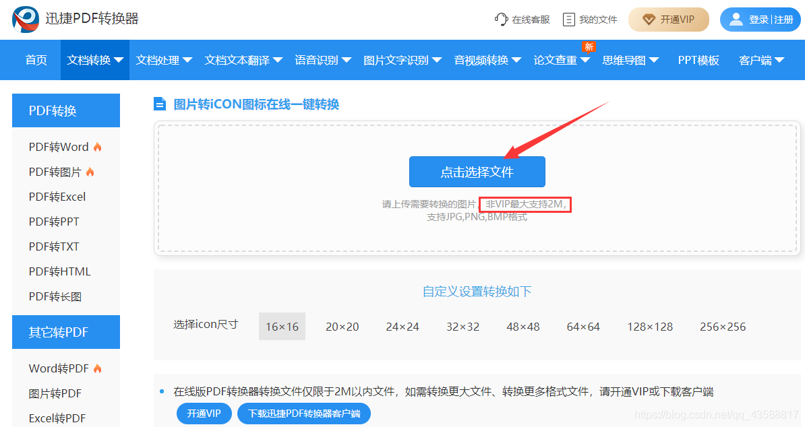This screenshot has height=427, width=805.
Task: Click the 自定义设置转换如下 heading
Action: 477,292
